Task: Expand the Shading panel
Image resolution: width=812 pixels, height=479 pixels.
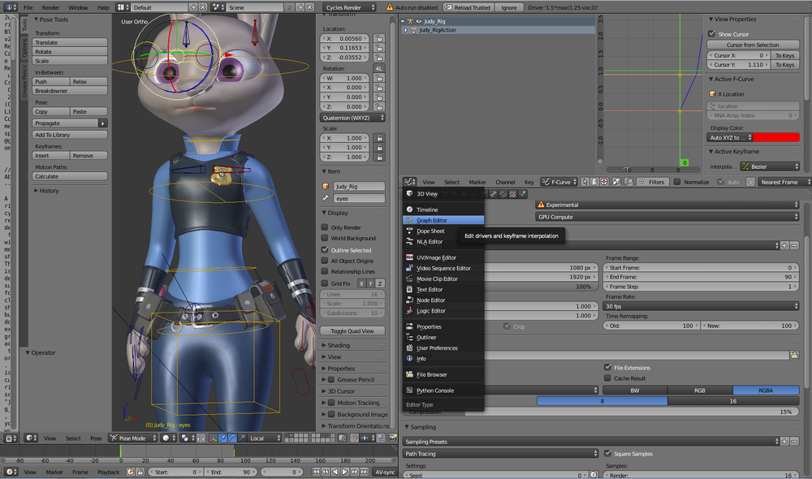Action: (339, 345)
